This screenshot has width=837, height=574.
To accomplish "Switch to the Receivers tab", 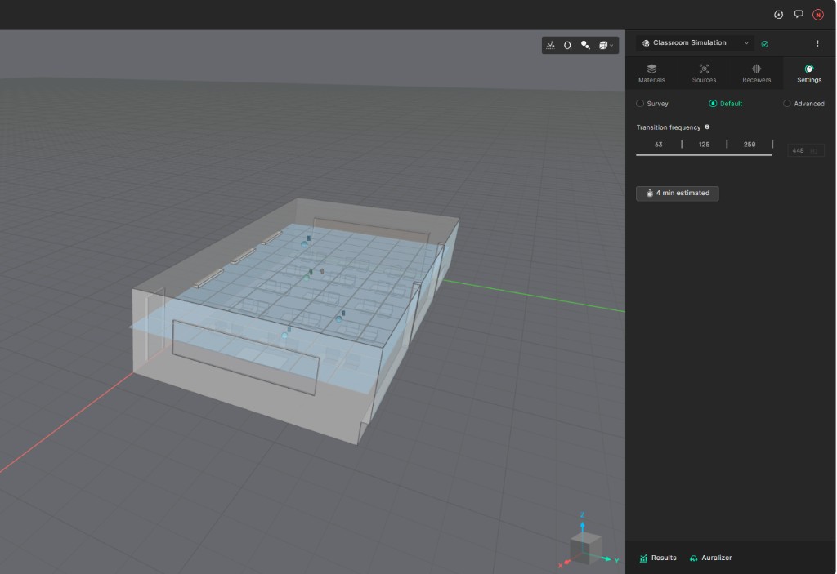I will coord(756,73).
